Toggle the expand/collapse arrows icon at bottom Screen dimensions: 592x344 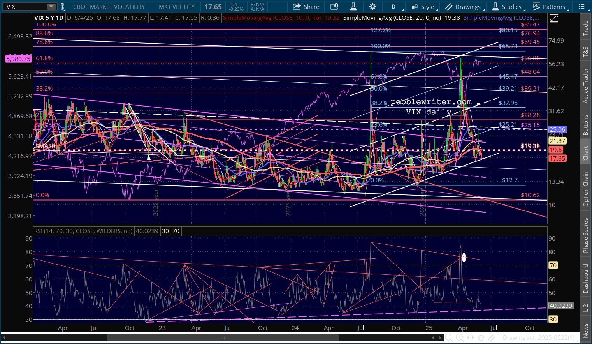[470, 338]
